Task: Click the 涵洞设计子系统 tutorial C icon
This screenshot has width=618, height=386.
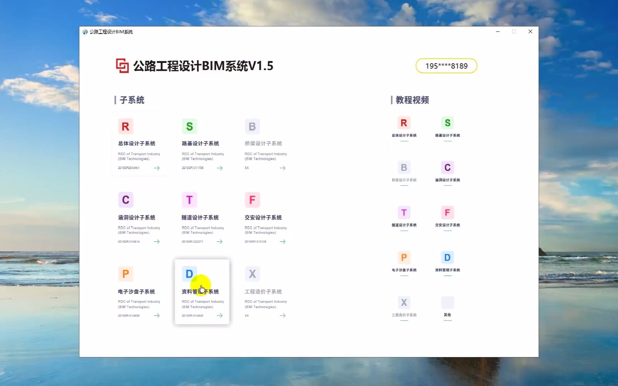Action: 447,167
